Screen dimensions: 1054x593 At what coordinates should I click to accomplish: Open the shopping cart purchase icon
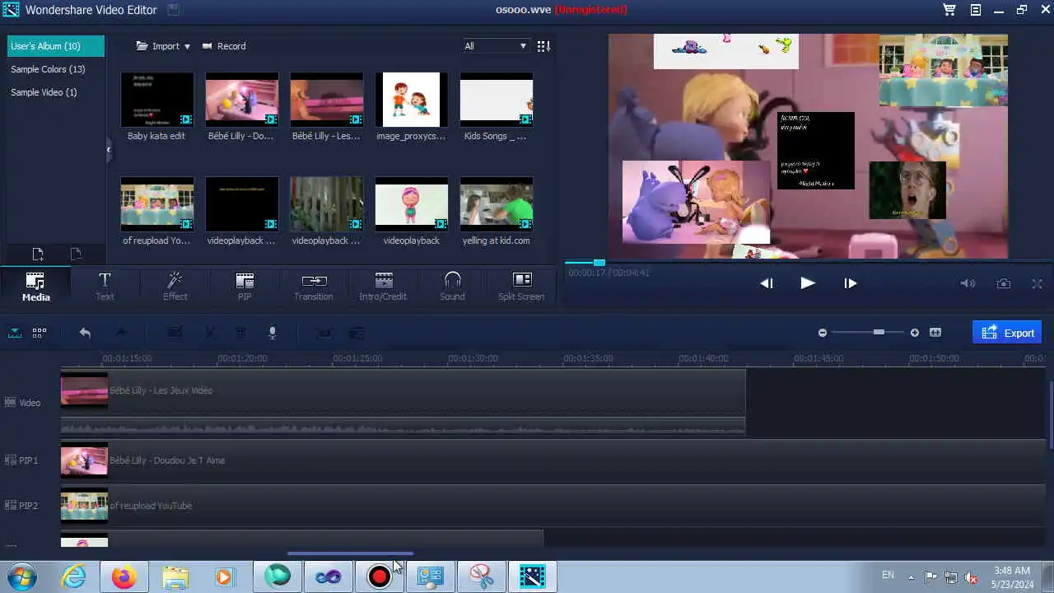click(x=949, y=10)
